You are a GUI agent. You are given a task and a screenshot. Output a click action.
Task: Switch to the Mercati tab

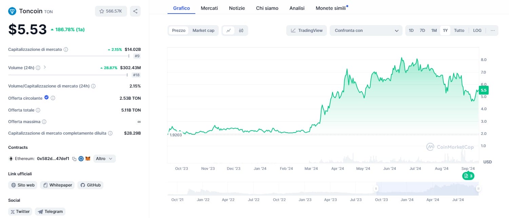[209, 8]
